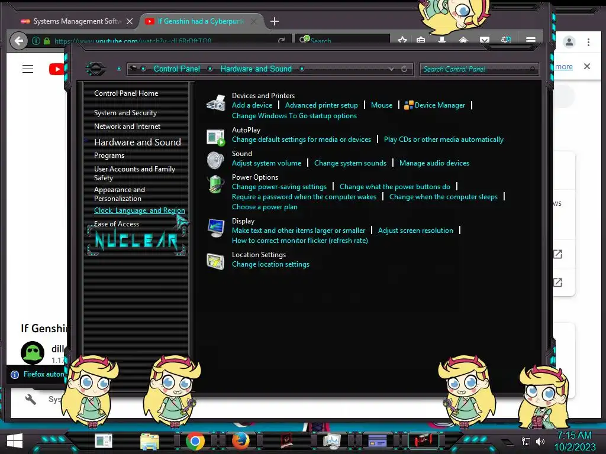Click the Control Panel back navigation orb
The image size is (606, 454).
point(96,69)
